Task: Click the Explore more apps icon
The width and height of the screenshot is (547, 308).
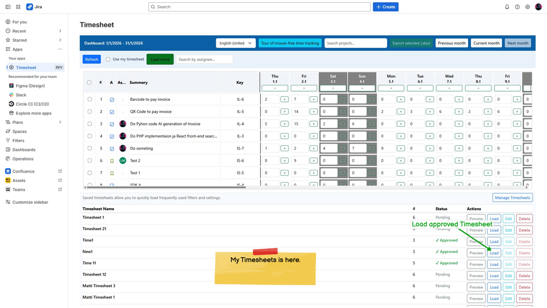Action: [11, 113]
